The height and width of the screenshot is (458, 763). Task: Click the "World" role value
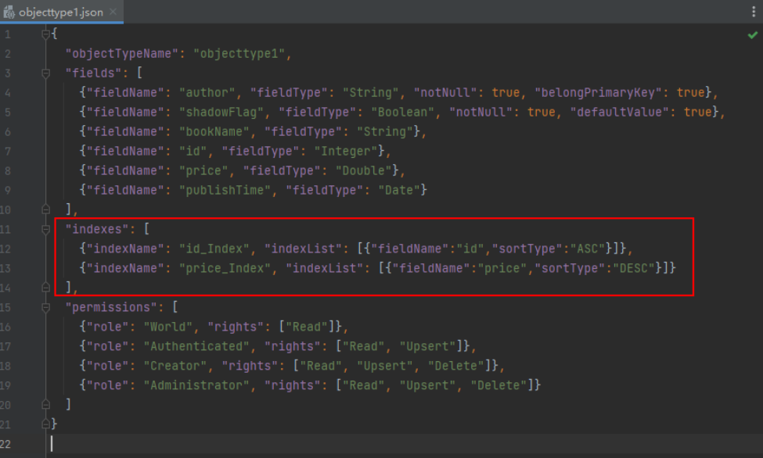(168, 327)
